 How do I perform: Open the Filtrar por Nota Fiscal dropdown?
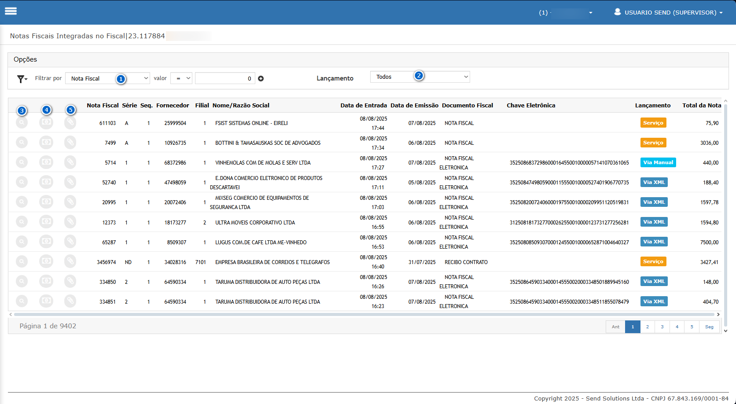point(107,78)
